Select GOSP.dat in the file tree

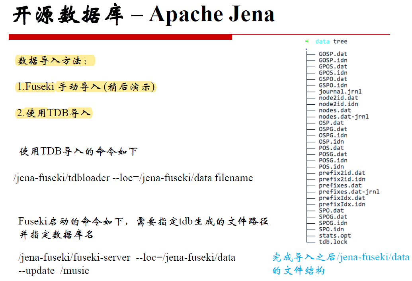click(x=333, y=54)
